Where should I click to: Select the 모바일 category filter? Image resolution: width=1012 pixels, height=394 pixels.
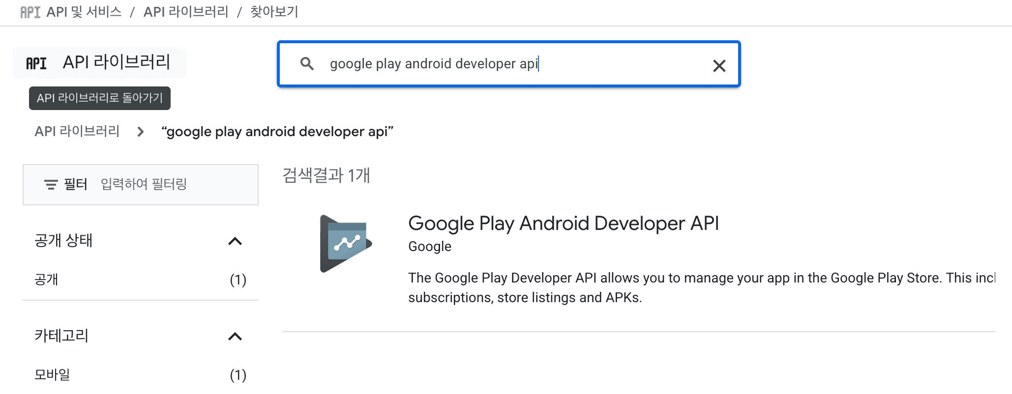click(52, 375)
